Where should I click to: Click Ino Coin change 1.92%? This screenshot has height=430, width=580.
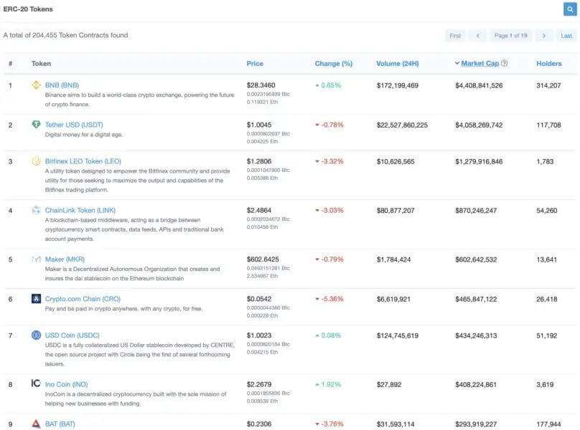[x=328, y=385]
